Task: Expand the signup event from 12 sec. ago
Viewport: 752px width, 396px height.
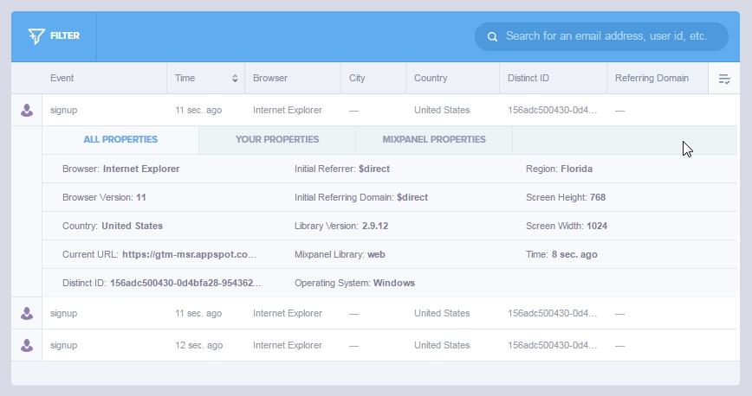Action: click(375, 345)
